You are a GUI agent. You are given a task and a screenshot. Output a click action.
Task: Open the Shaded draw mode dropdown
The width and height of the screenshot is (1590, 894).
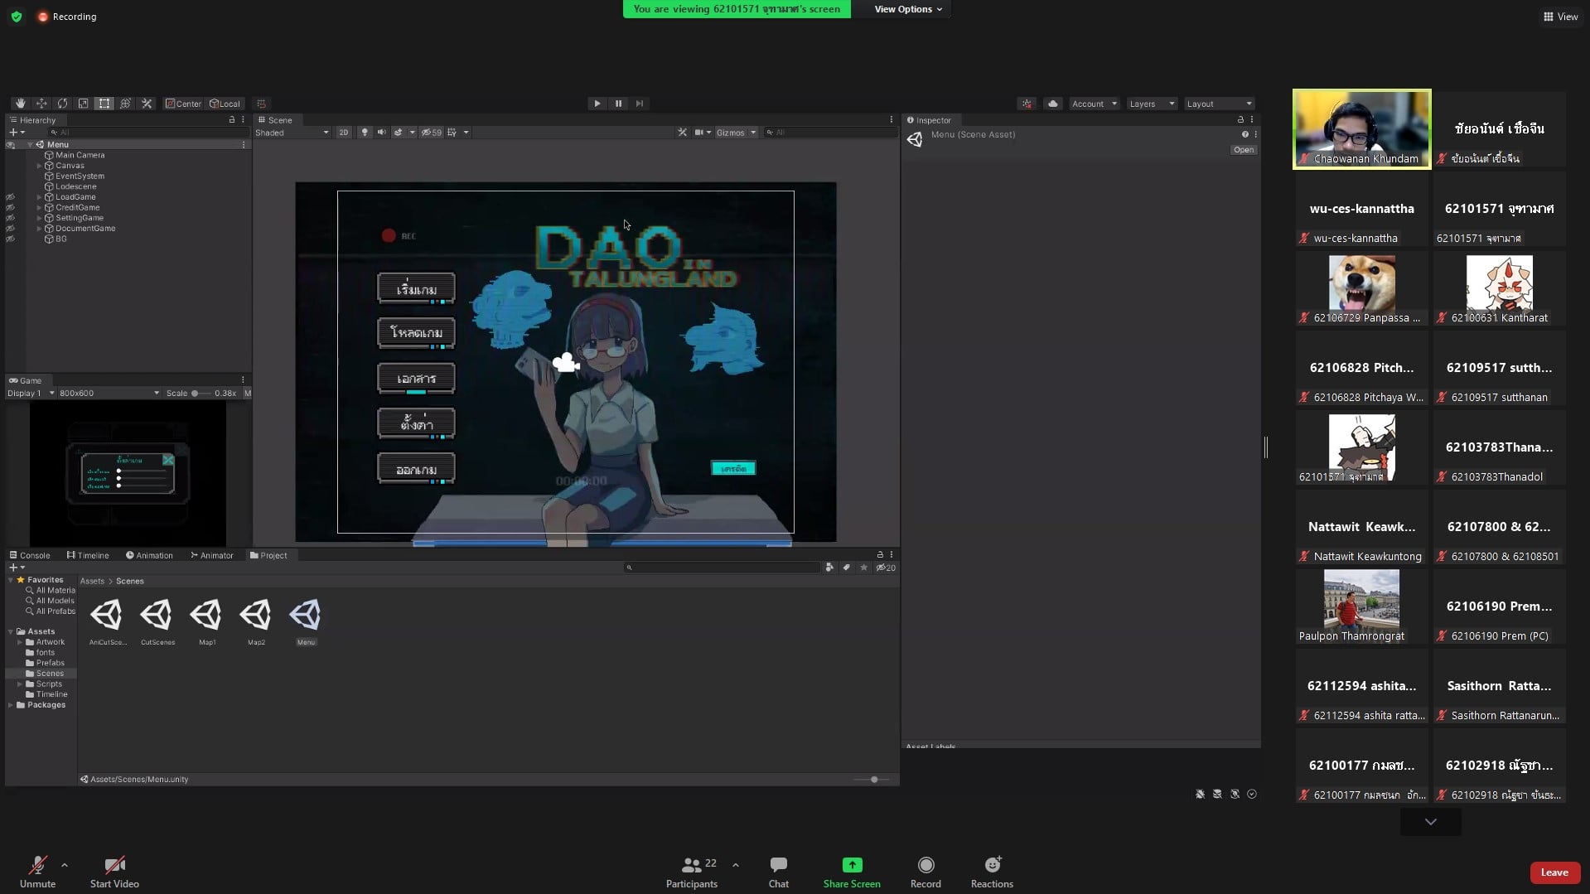[x=292, y=133]
